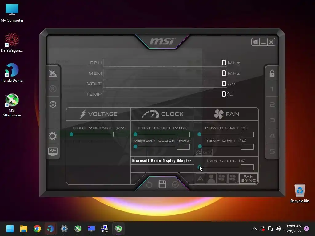Open notification badge showing 2

pos(306,229)
